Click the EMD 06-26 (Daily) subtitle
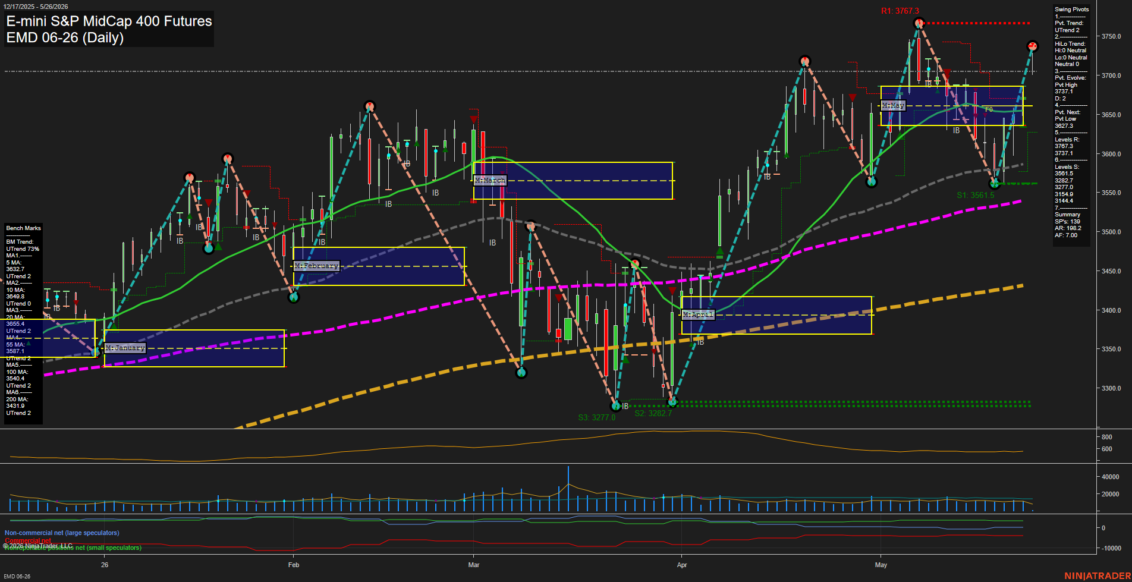Viewport: 1132px width, 582px height. tap(65, 37)
